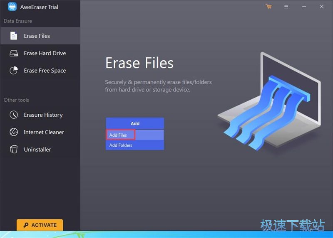
Task: Click the 'Securely & permanently erase' description
Action: point(158,86)
